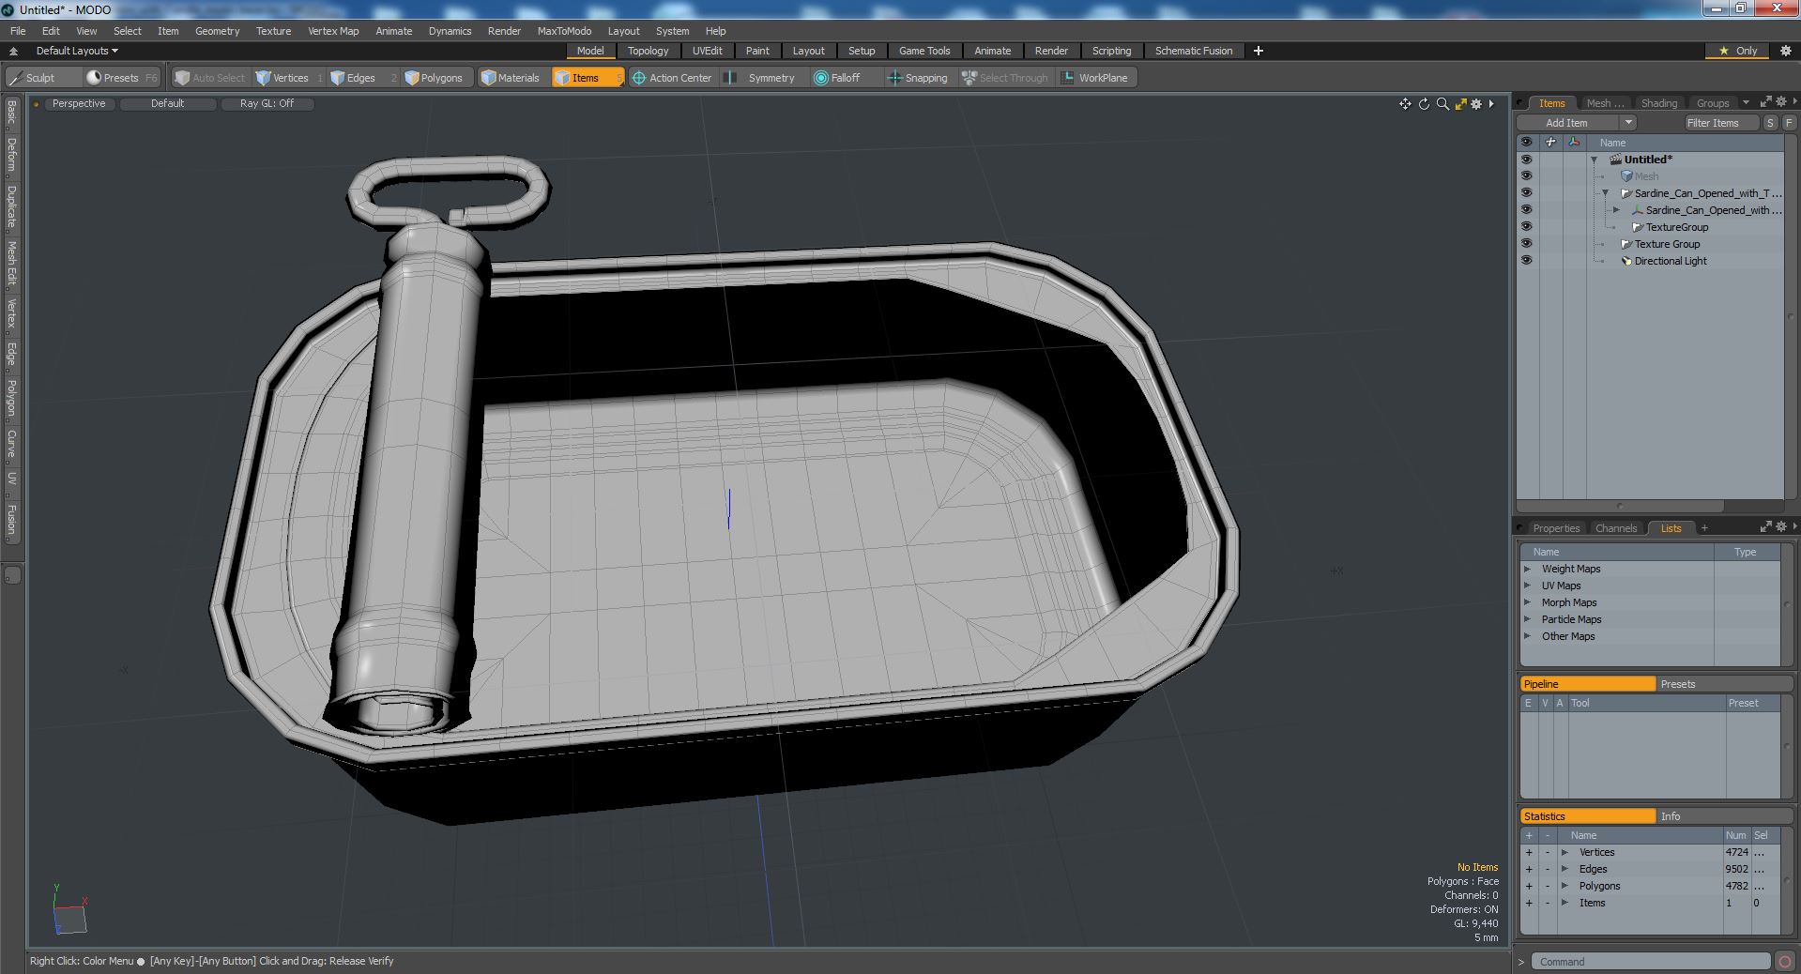Open the Presets browser
The height and width of the screenshot is (974, 1801).
[121, 78]
